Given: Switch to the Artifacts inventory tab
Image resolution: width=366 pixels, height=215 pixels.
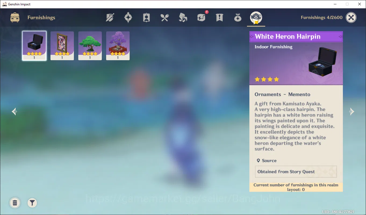Looking at the screenshot, I should [128, 18].
